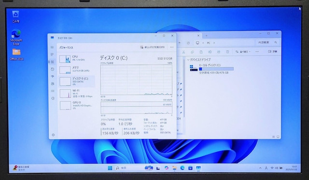Image resolution: width=309 pixels, height=180 pixels.
Task: Click Share icon in Explorer toolbar
Action: [219, 52]
